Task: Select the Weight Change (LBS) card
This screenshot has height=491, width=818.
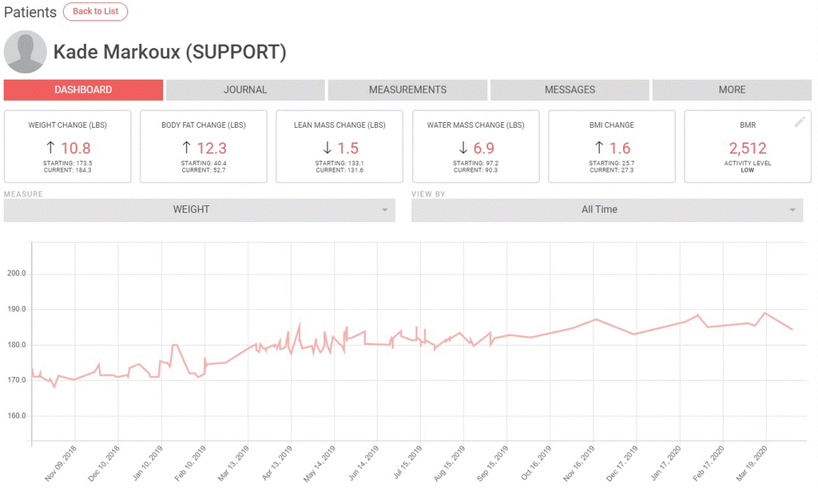Action: [68, 146]
